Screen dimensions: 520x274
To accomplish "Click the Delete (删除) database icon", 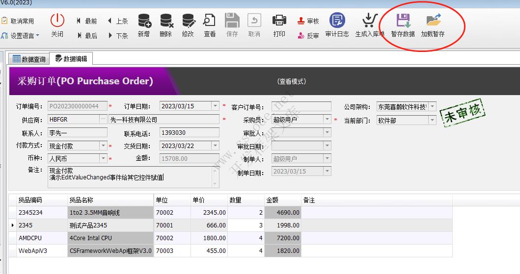I will (166, 21).
